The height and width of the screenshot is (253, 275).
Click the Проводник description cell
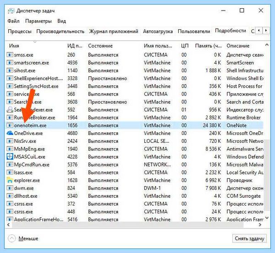coord(239,180)
